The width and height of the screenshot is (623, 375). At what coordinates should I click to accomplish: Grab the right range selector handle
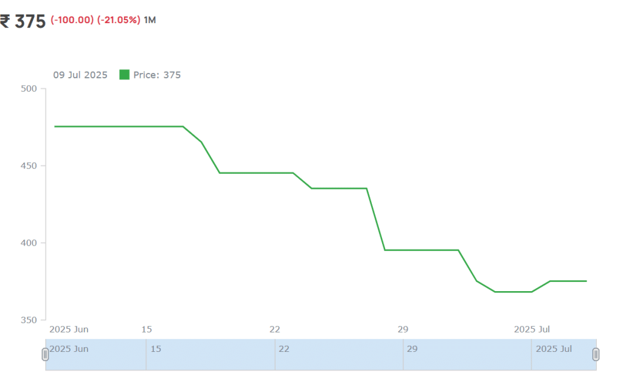coord(596,354)
